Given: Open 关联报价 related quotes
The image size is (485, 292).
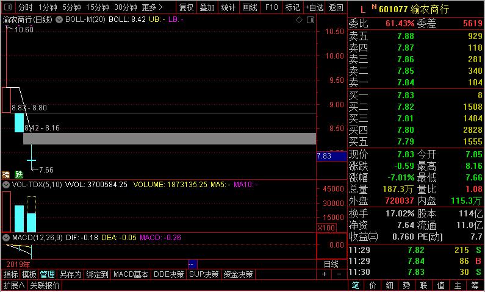Looking at the screenshot, I should tap(45, 285).
